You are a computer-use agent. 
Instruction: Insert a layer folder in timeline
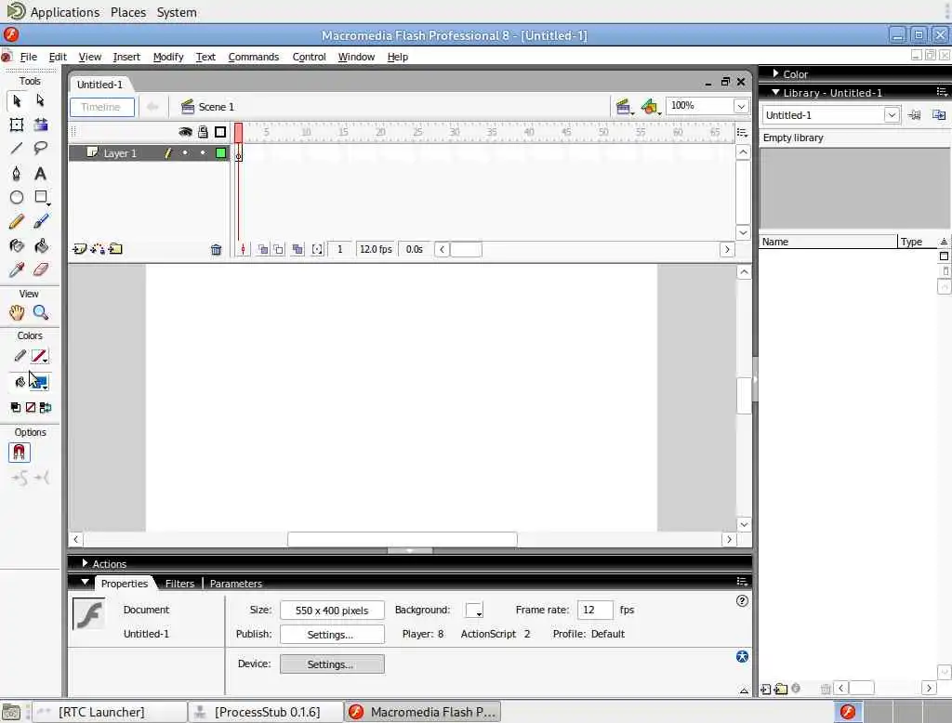coord(116,249)
